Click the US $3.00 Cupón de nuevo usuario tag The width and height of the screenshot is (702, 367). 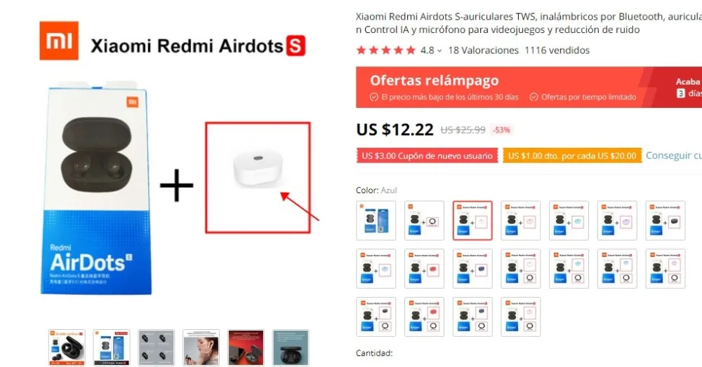(x=427, y=155)
